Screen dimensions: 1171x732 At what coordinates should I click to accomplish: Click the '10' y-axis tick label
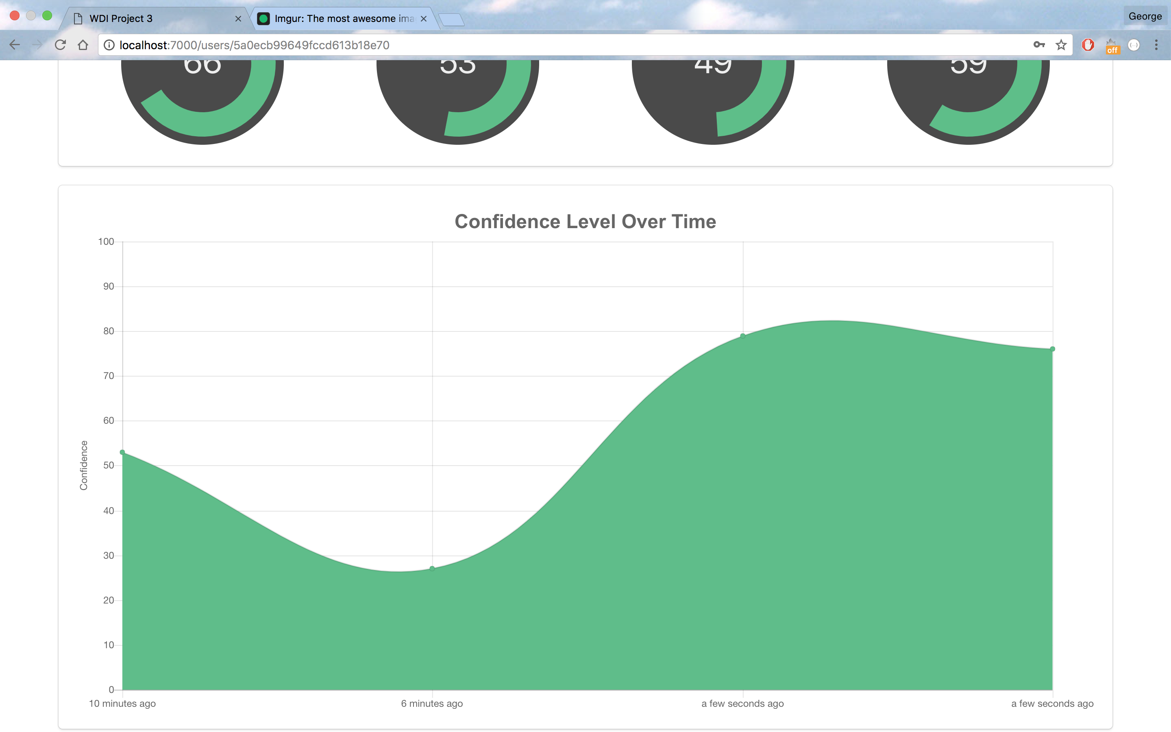(109, 645)
